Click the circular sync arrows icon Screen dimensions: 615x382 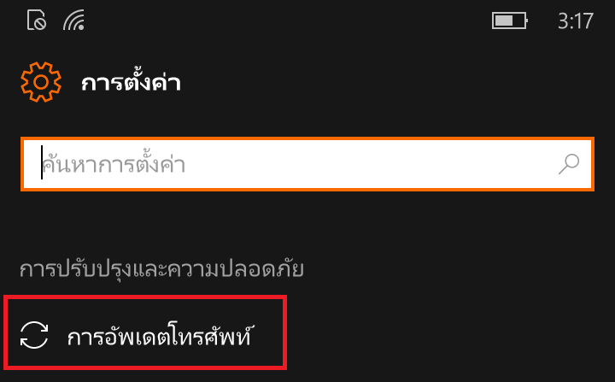click(34, 335)
